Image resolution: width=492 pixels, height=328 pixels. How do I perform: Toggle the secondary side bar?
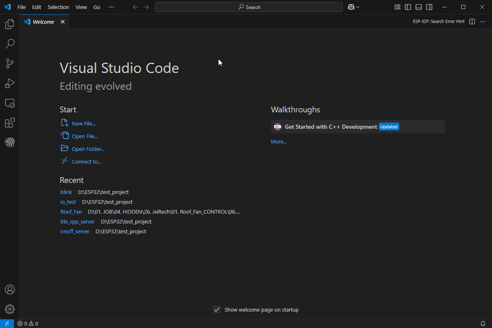(429, 7)
